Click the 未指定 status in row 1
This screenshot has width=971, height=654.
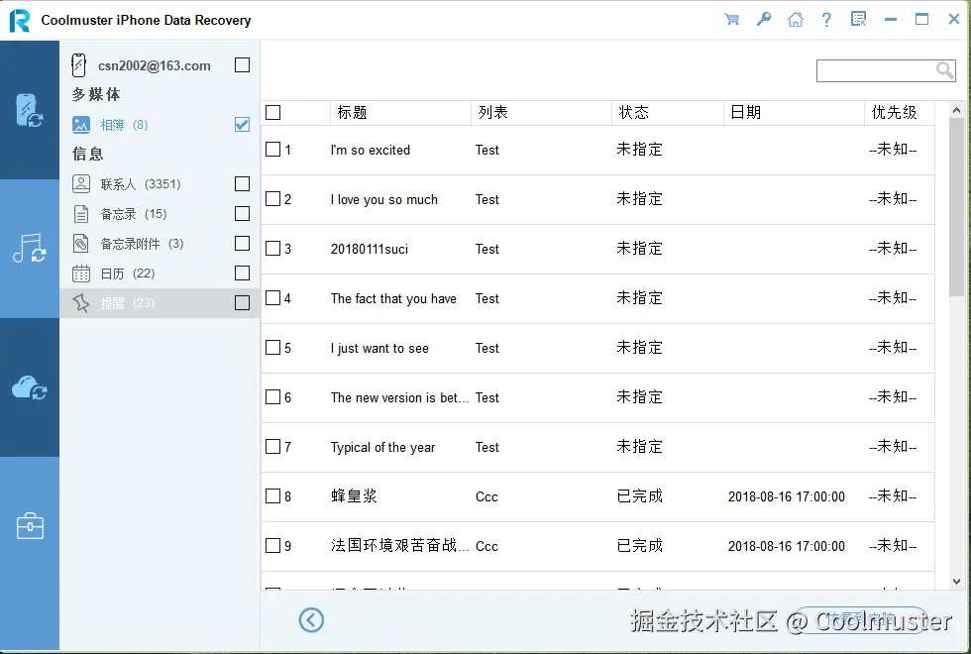[640, 150]
